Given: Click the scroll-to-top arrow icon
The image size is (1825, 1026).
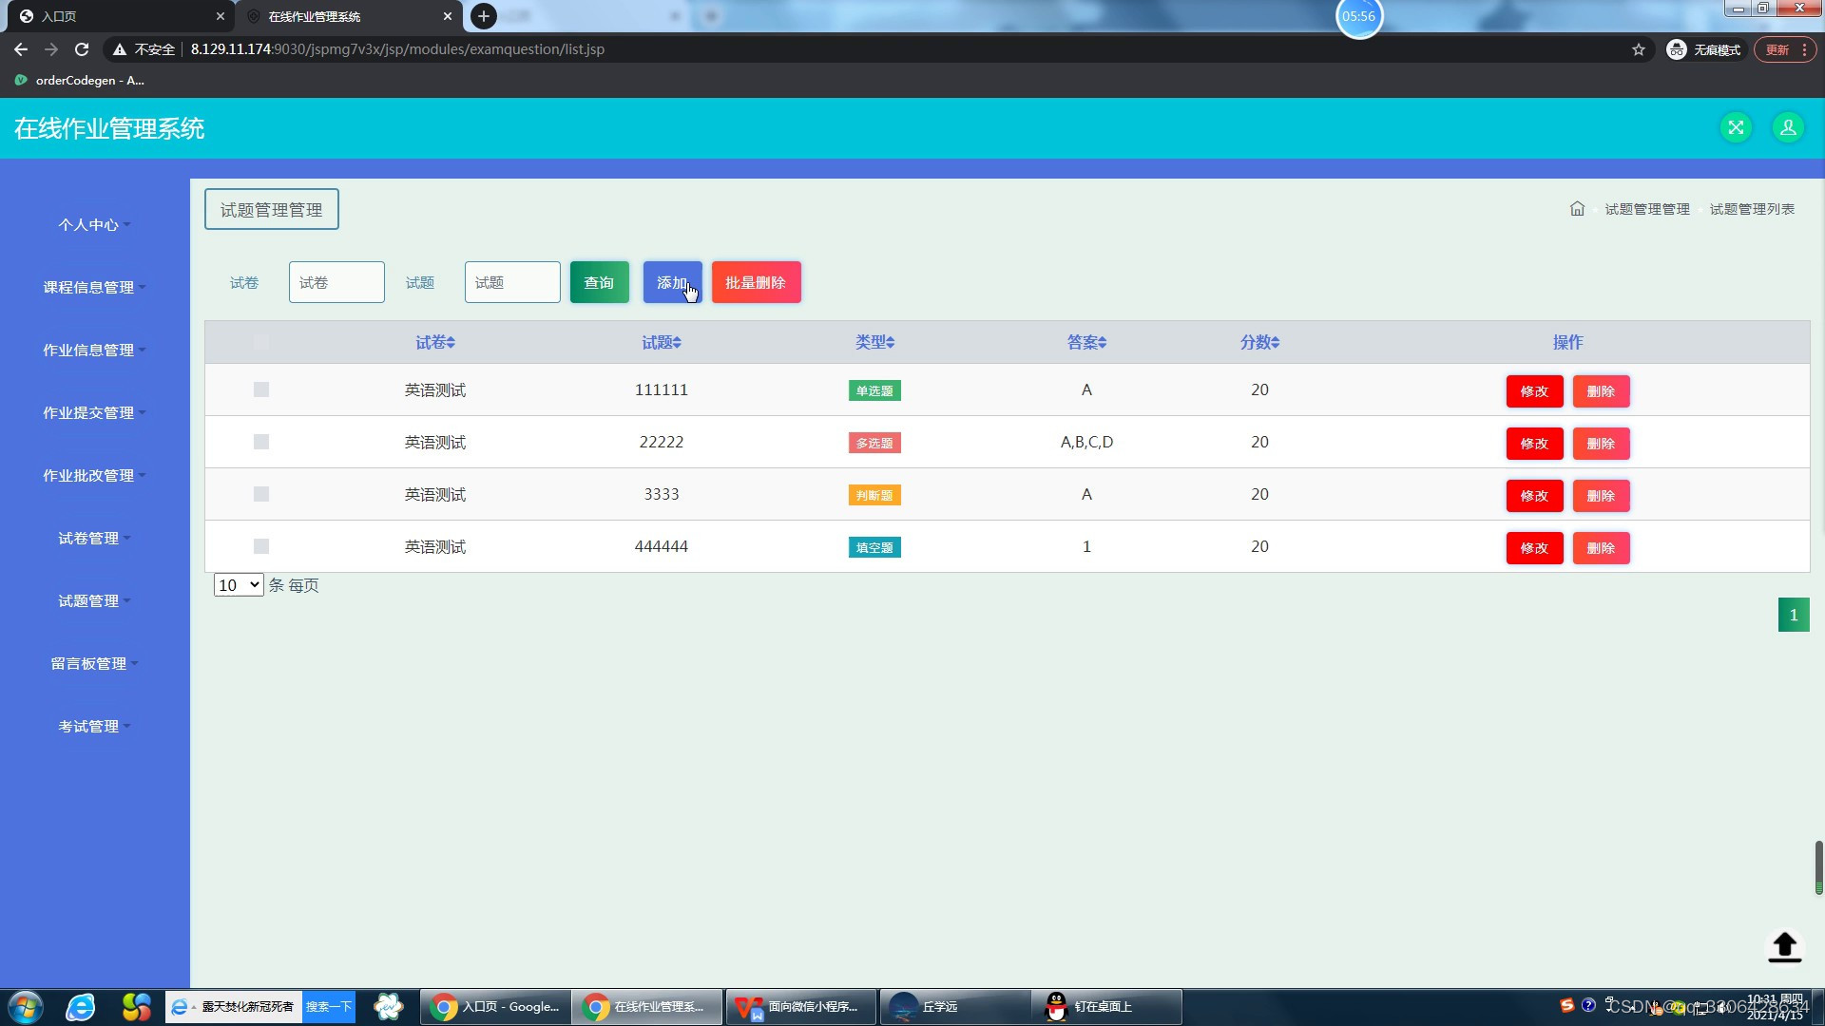Looking at the screenshot, I should [1784, 946].
